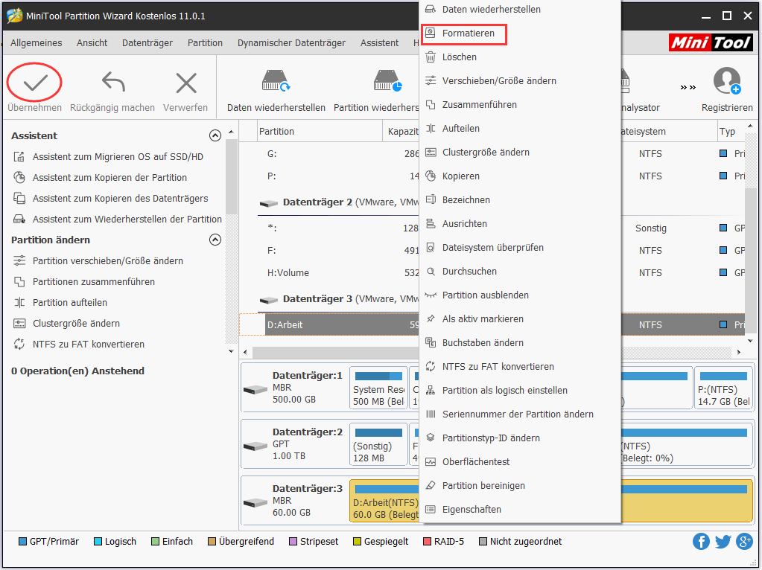Collapse the Assistent section
762x570 pixels.
215,135
